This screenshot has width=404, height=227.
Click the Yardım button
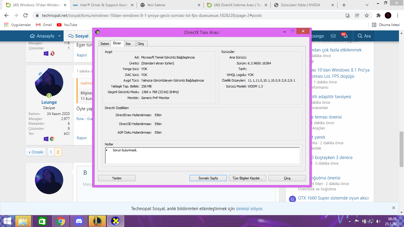117,178
